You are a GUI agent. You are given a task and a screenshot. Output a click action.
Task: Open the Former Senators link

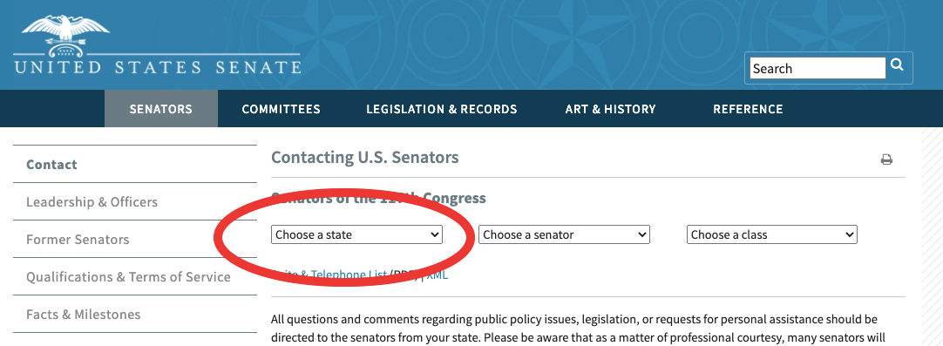78,240
